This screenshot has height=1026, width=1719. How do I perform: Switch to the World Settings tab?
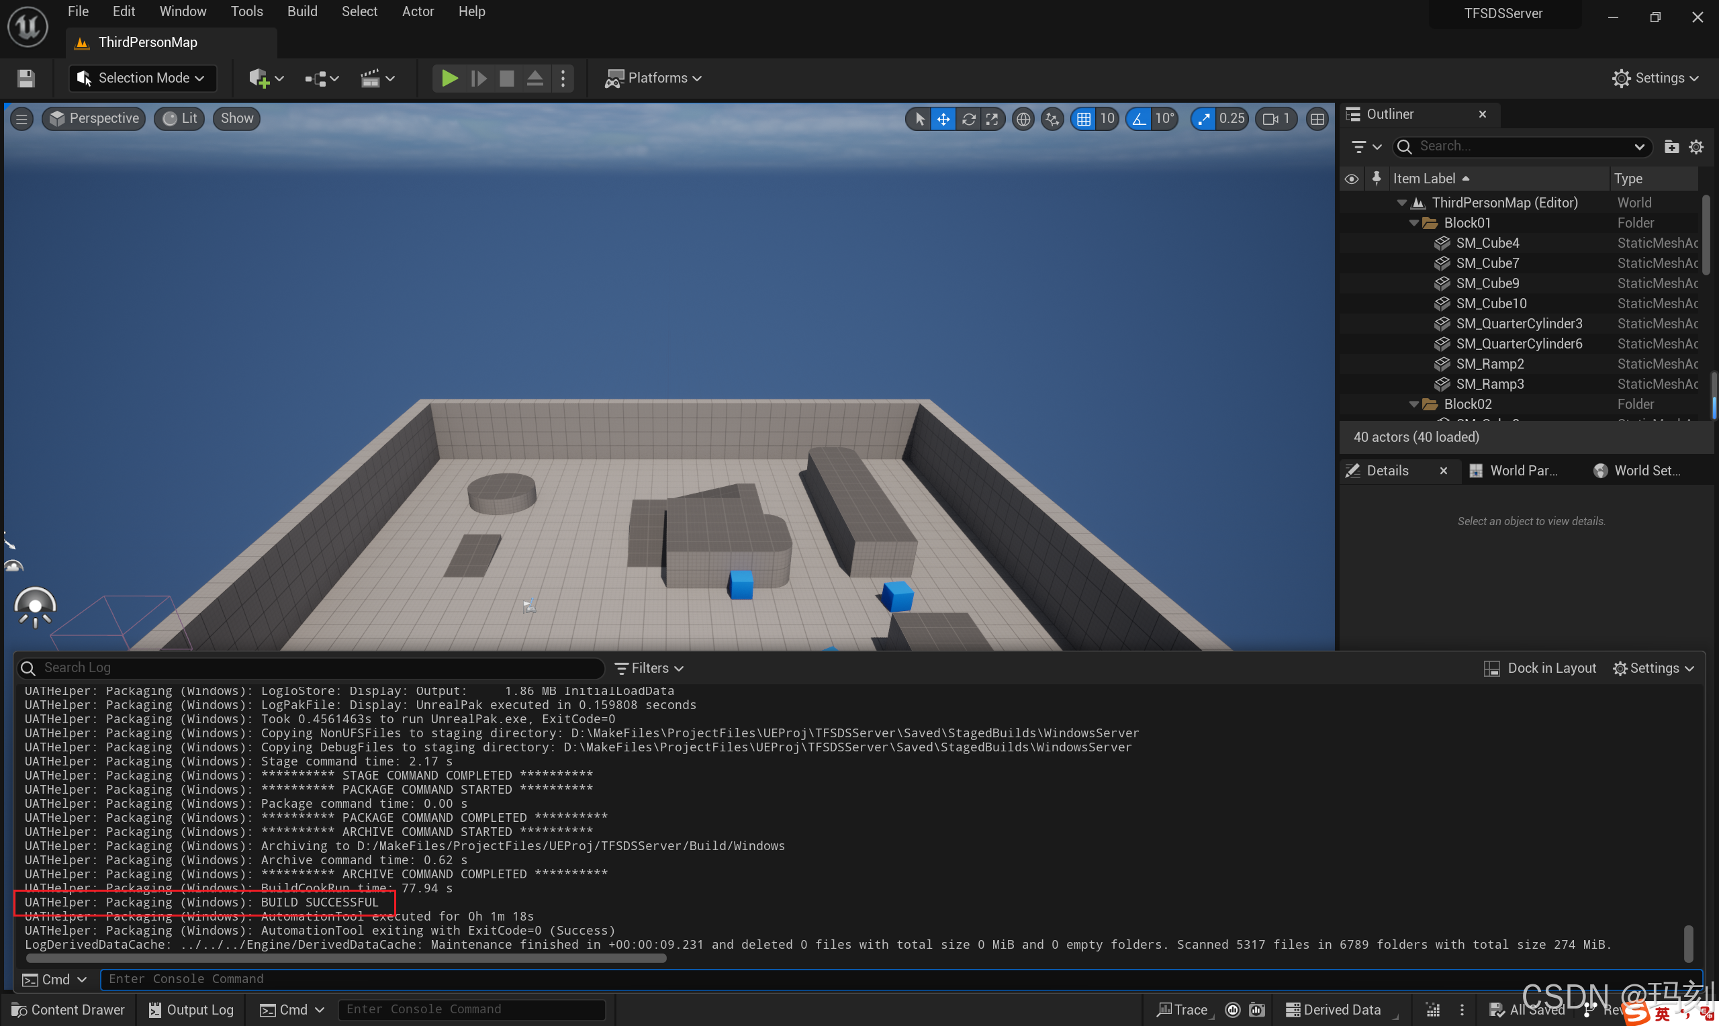[1638, 471]
